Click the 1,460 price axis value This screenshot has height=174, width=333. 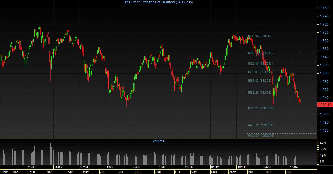pyautogui.click(x=324, y=131)
